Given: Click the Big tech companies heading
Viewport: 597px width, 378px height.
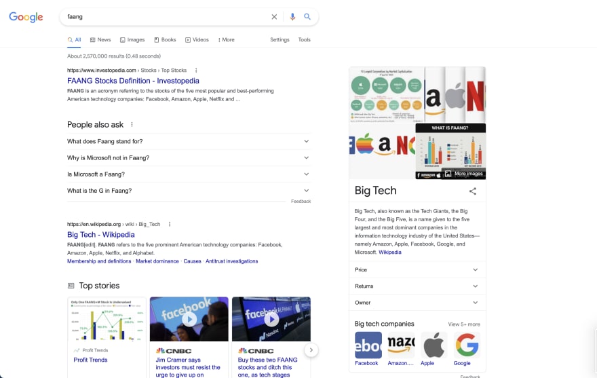Looking at the screenshot, I should pos(384,324).
